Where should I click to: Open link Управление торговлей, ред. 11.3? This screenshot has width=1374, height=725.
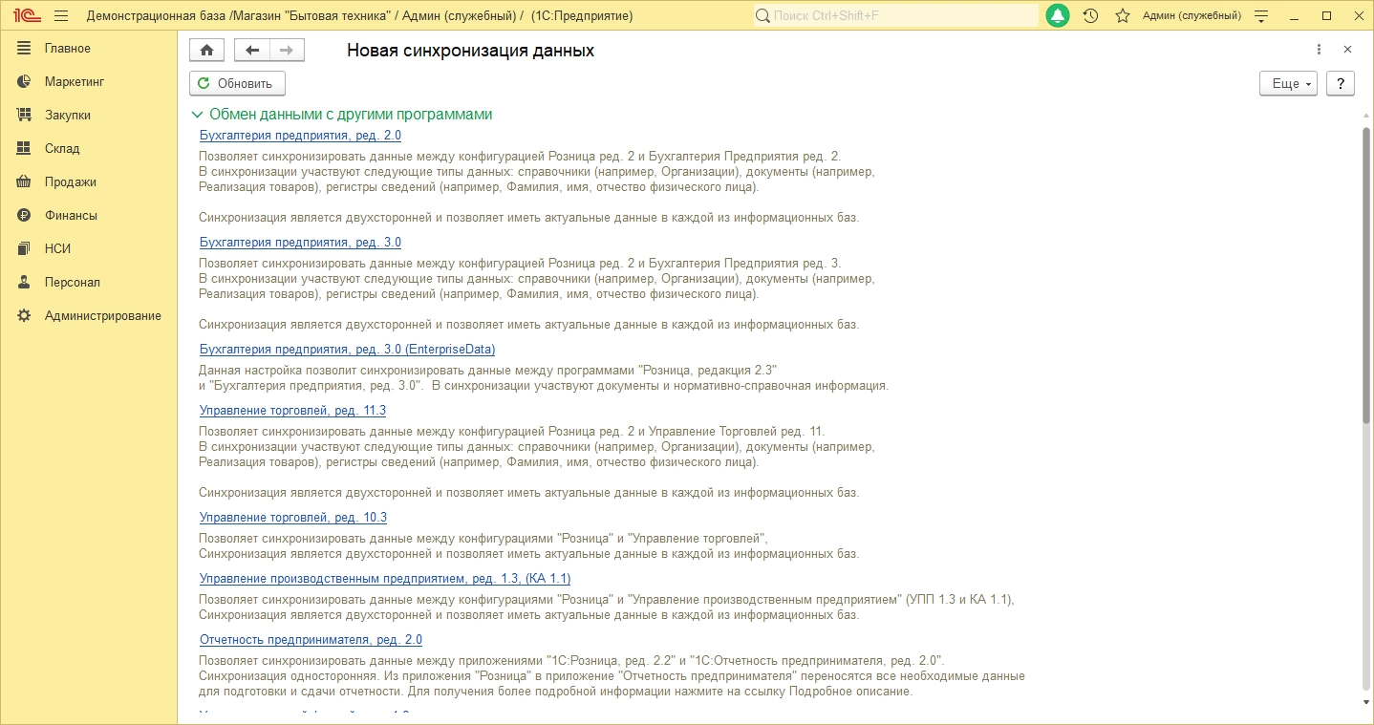click(x=292, y=411)
